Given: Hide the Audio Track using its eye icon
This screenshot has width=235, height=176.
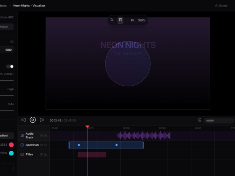Looking at the screenshot, I should [41, 136].
